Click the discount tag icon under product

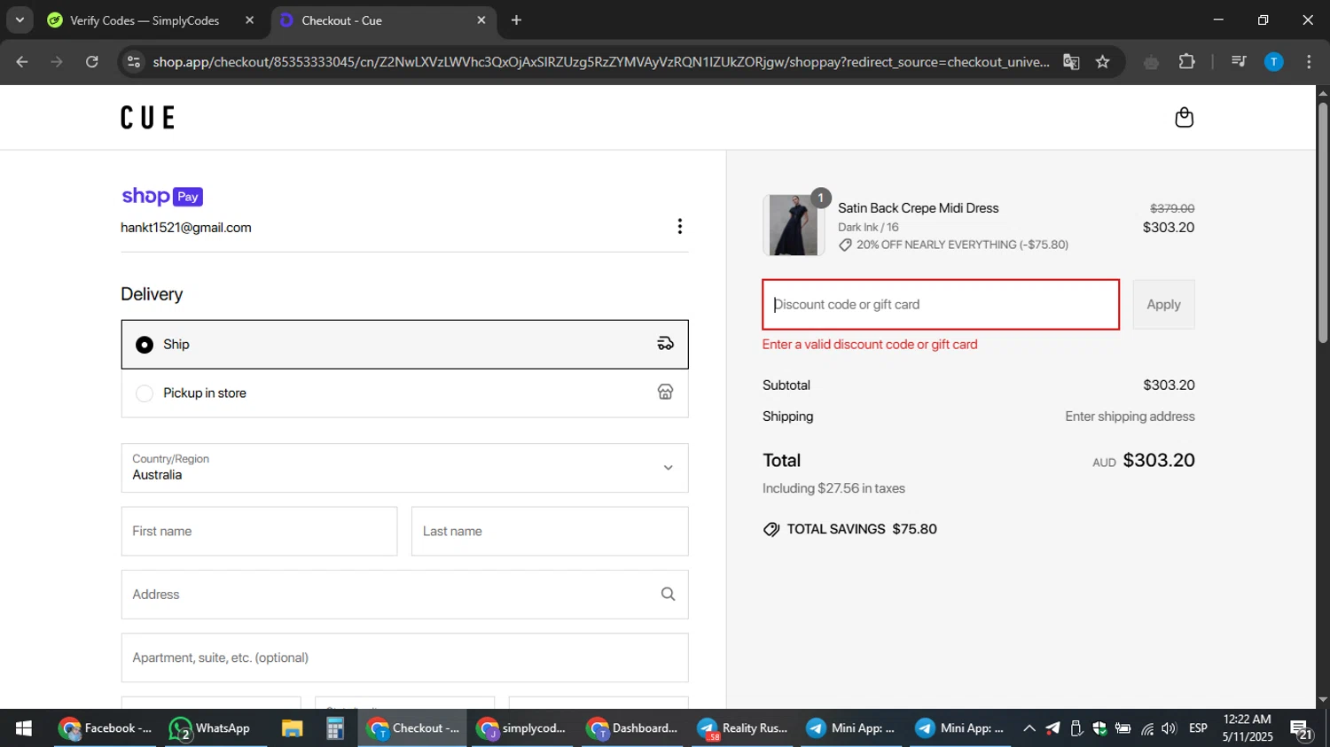tap(845, 245)
